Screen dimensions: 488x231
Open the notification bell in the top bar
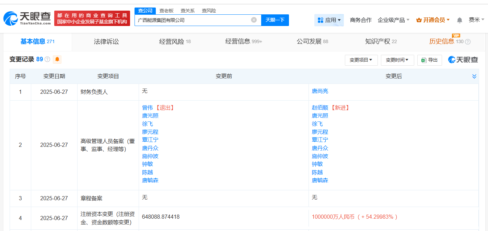click(x=460, y=20)
